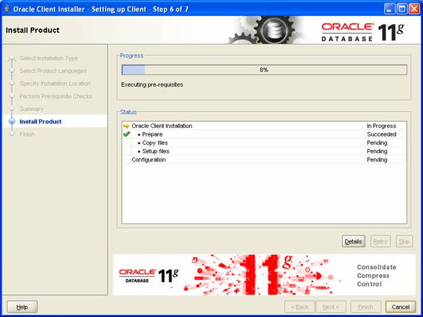The width and height of the screenshot is (423, 317).
Task: Click Pending status of Setup files
Action: [x=377, y=151]
